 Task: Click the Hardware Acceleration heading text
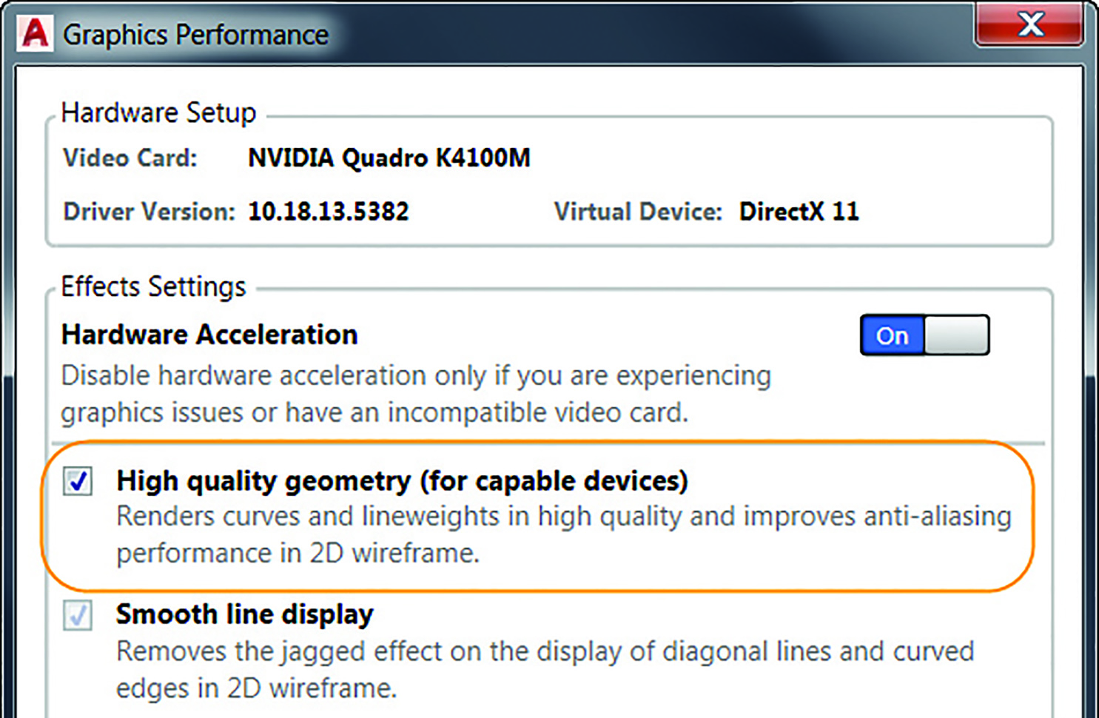(x=209, y=335)
